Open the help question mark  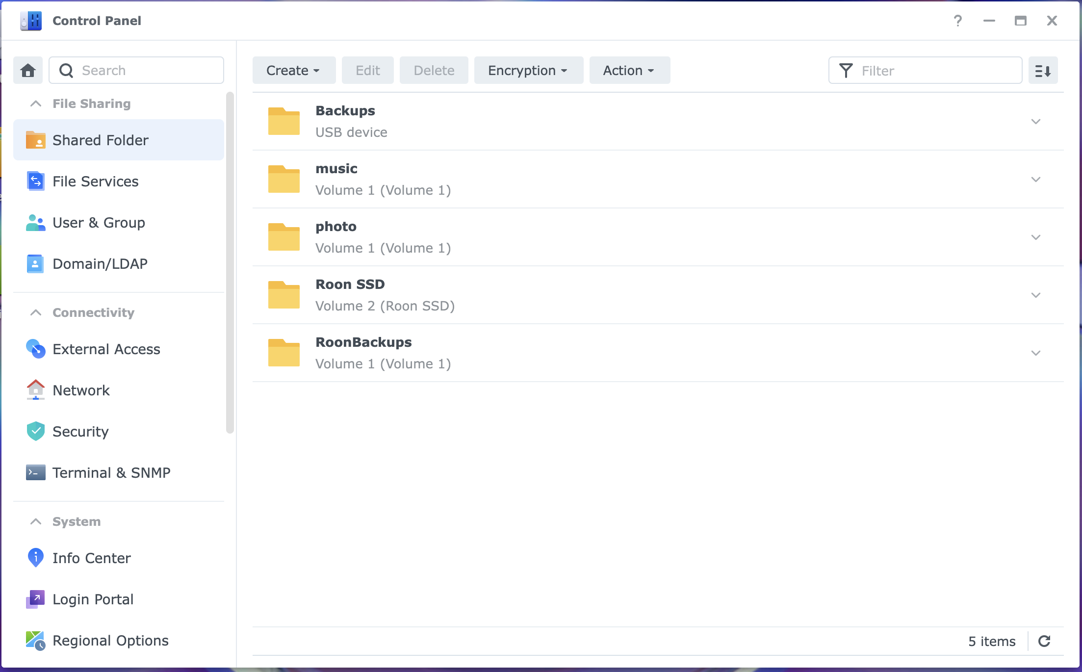(958, 21)
